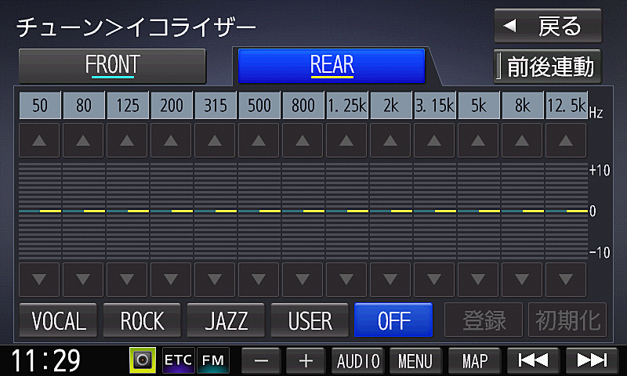
Task: Lower the 125 Hz band level
Action: (127, 280)
